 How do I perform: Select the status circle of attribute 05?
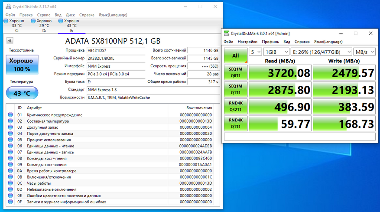[10, 140]
